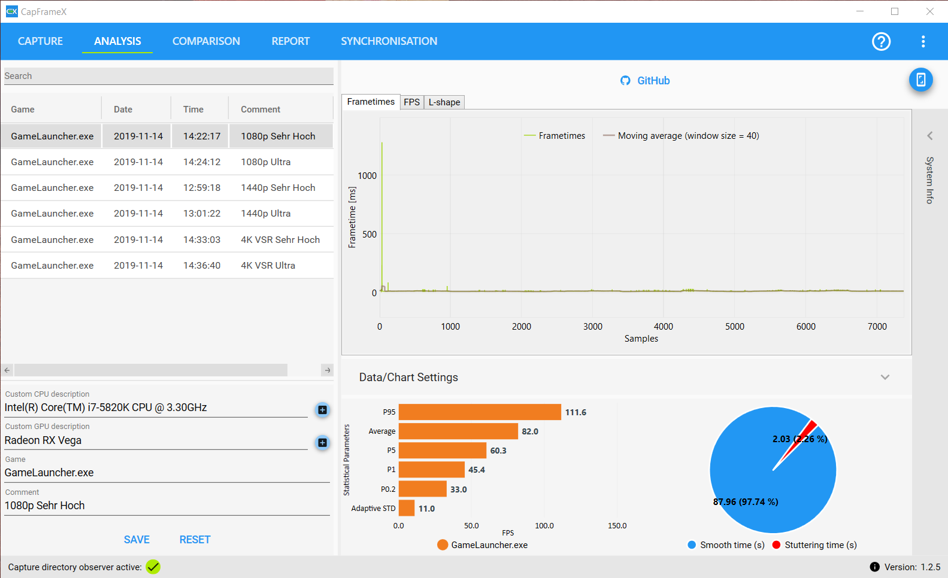Screen dimensions: 948x578
Task: Click the capture observer green checkmark
Action: (153, 567)
